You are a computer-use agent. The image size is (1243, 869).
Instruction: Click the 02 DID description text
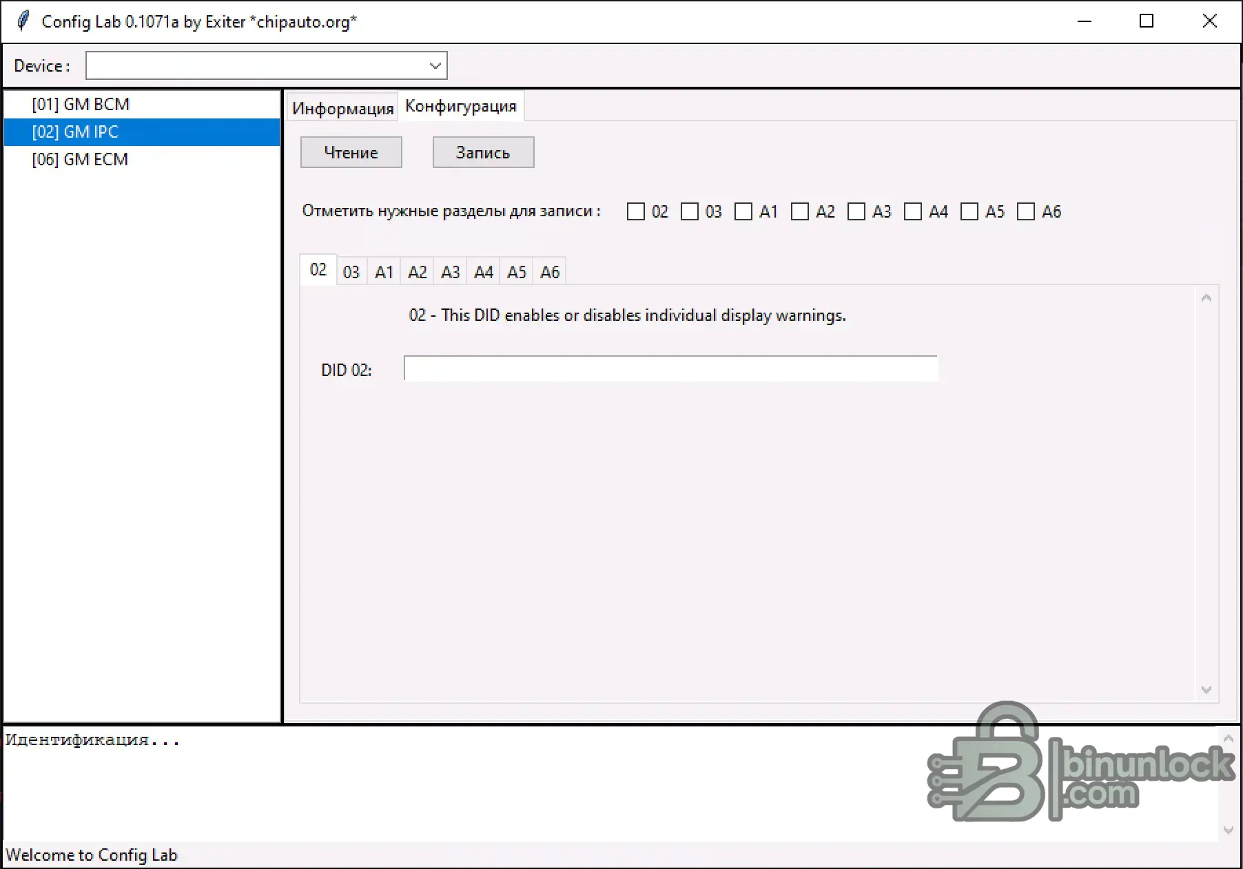628,315
